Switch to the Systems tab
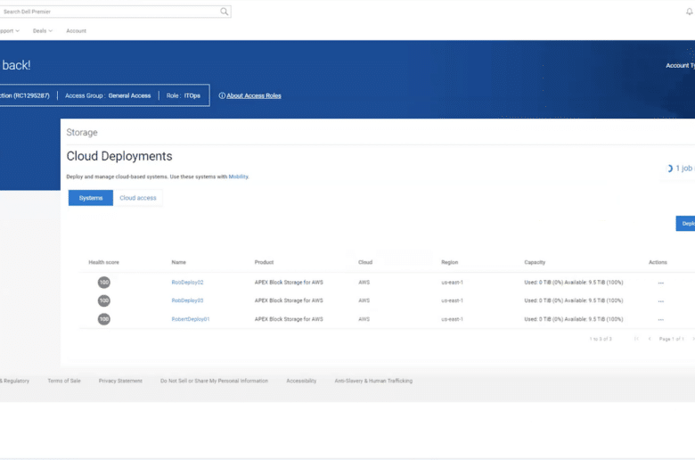The width and height of the screenshot is (695, 460). point(91,198)
